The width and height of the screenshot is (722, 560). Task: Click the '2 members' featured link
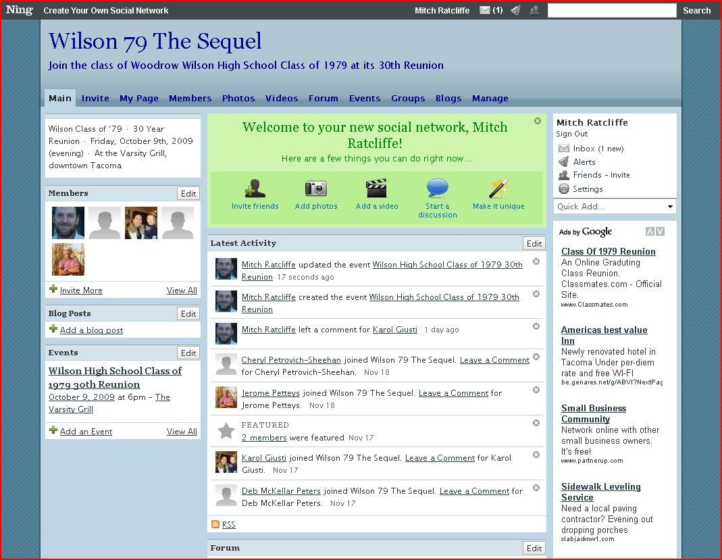click(264, 438)
